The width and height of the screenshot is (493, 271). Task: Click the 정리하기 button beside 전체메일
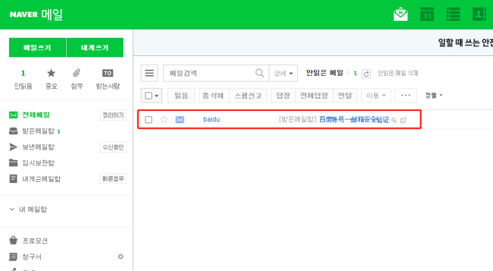[x=113, y=115]
